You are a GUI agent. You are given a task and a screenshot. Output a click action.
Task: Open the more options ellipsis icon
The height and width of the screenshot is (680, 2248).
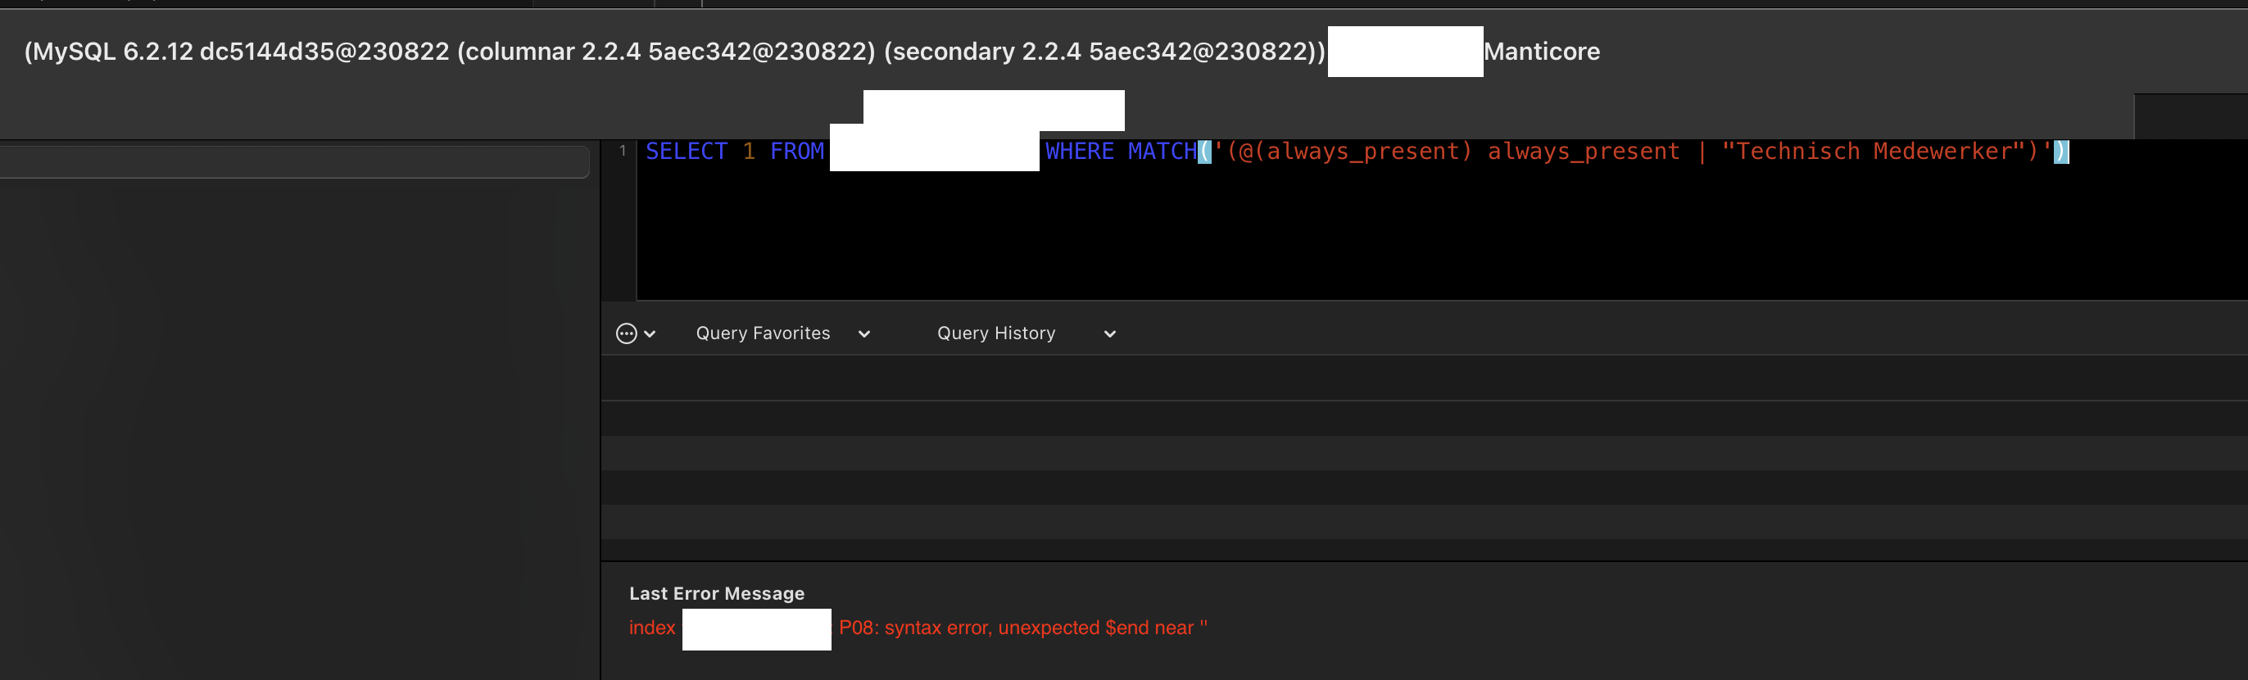pos(627,333)
